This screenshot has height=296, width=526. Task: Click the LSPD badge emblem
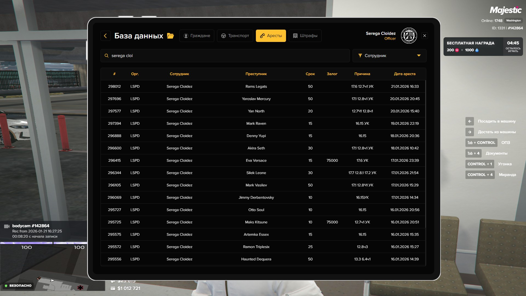[x=409, y=36]
